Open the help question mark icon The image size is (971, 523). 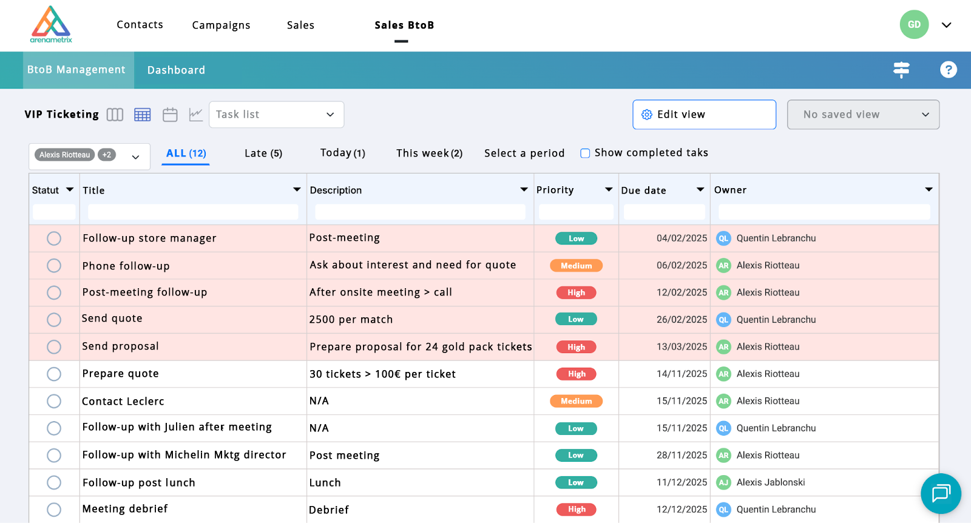point(948,70)
